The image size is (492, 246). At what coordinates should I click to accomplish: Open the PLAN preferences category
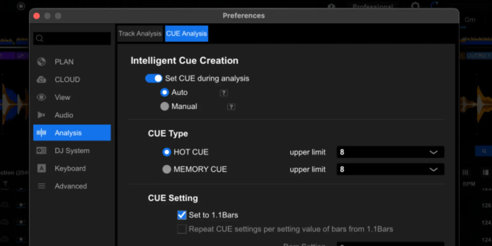click(72, 62)
